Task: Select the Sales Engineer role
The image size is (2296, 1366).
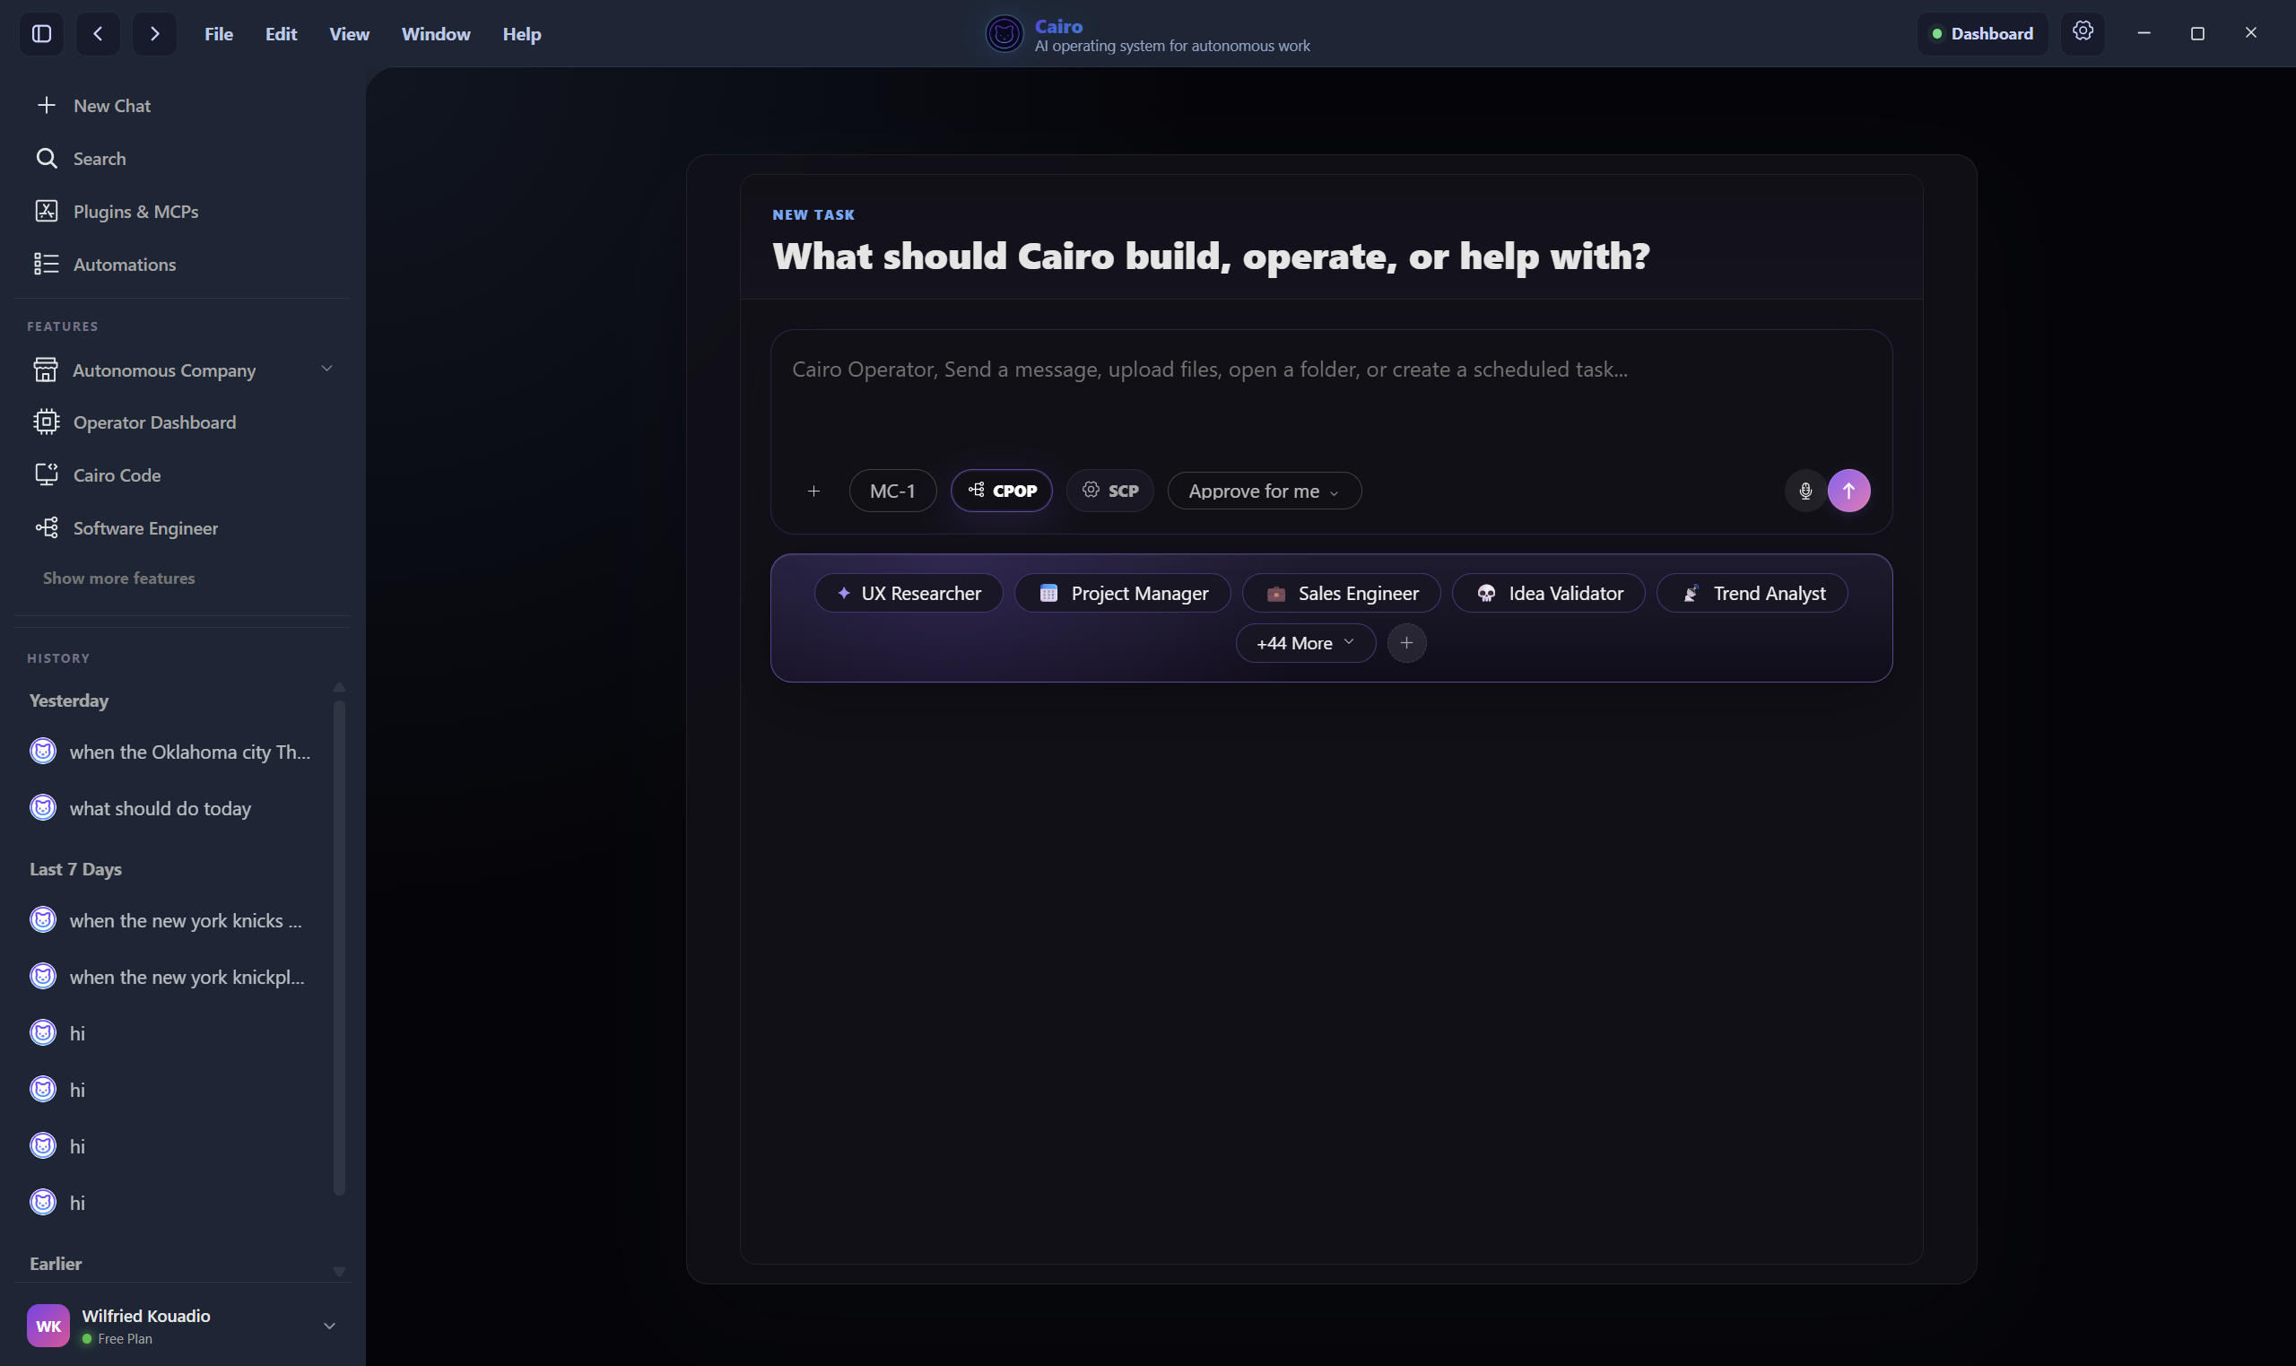Action: (1342, 593)
